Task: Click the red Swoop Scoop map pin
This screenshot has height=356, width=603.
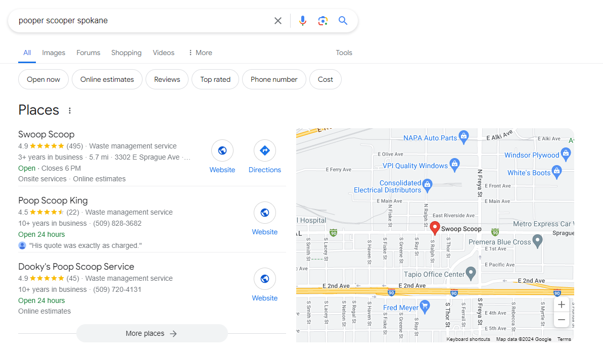Action: pyautogui.click(x=435, y=227)
